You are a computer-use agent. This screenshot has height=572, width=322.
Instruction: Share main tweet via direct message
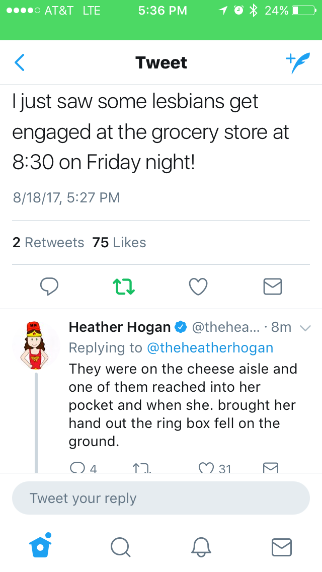point(272,287)
